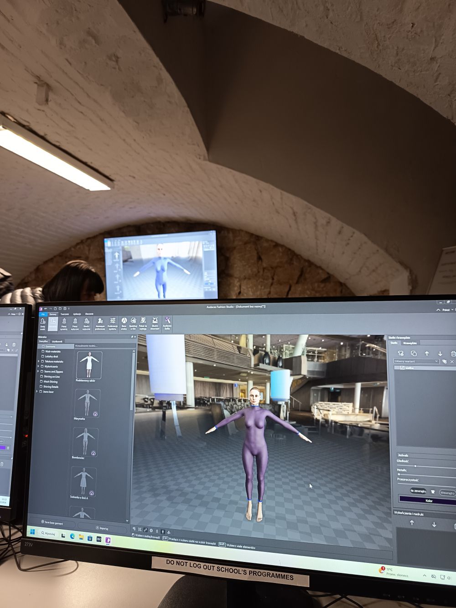Switch to the Krawędzie tab
Image resolution: width=456 pixels, height=608 pixels.
tap(410, 343)
